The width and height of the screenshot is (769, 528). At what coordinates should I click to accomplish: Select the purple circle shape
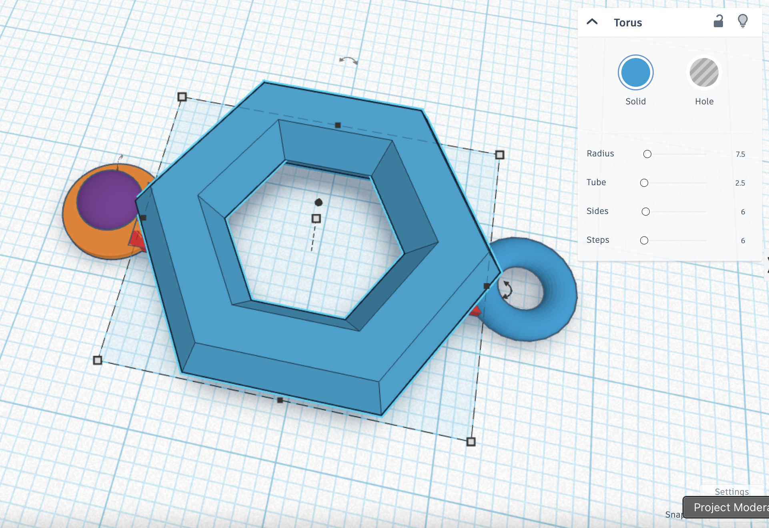pyautogui.click(x=108, y=200)
